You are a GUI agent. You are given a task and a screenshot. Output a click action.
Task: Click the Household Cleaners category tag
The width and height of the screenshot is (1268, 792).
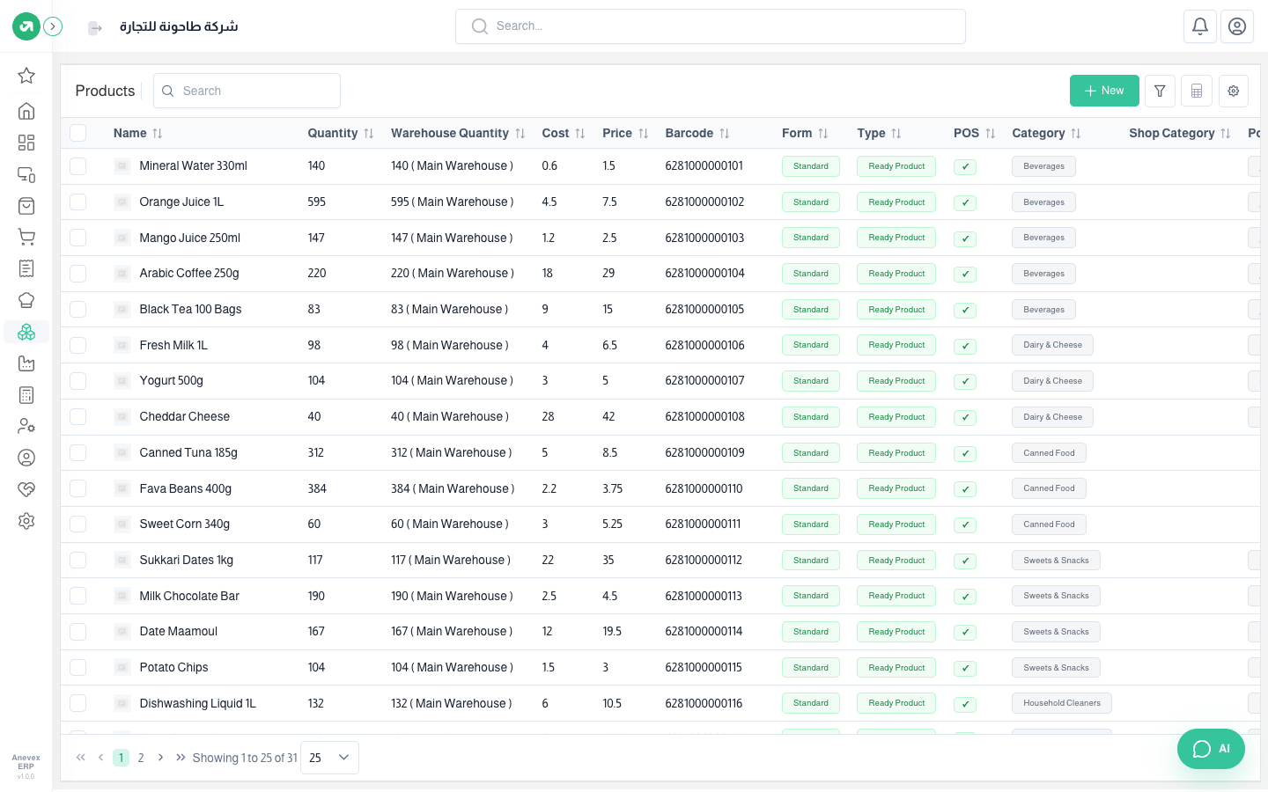[1062, 703]
